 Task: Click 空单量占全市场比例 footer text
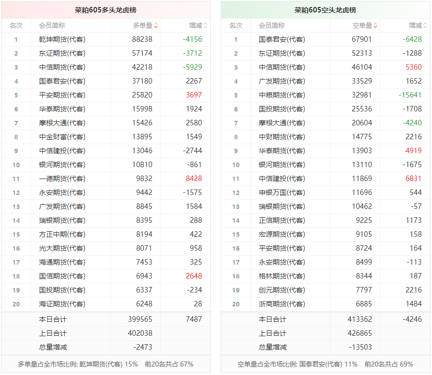[325, 364]
